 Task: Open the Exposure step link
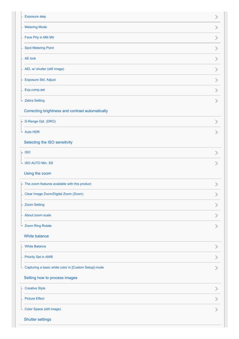coord(35,17)
